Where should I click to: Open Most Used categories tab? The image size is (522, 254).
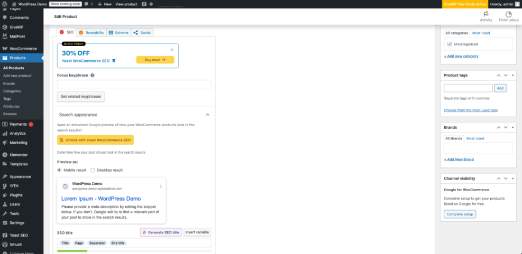click(481, 33)
